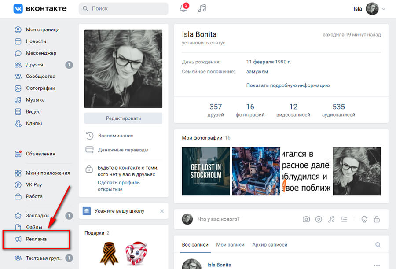The height and width of the screenshot is (269, 396).
Task: Click the Редактировать button
Action: (123, 118)
